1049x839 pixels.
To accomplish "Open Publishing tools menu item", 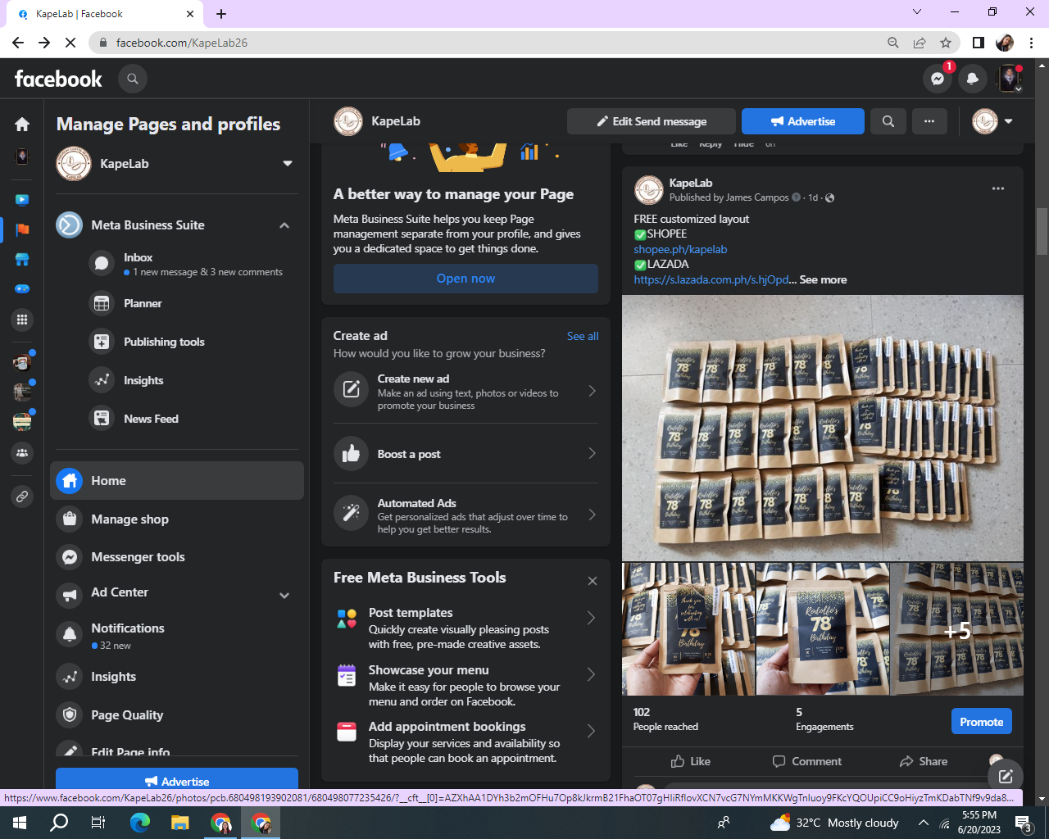I will click(x=164, y=342).
